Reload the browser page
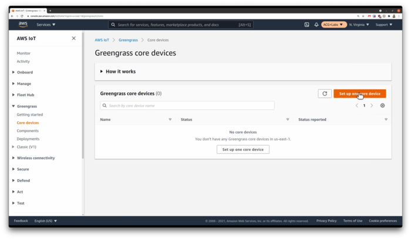 22,16
